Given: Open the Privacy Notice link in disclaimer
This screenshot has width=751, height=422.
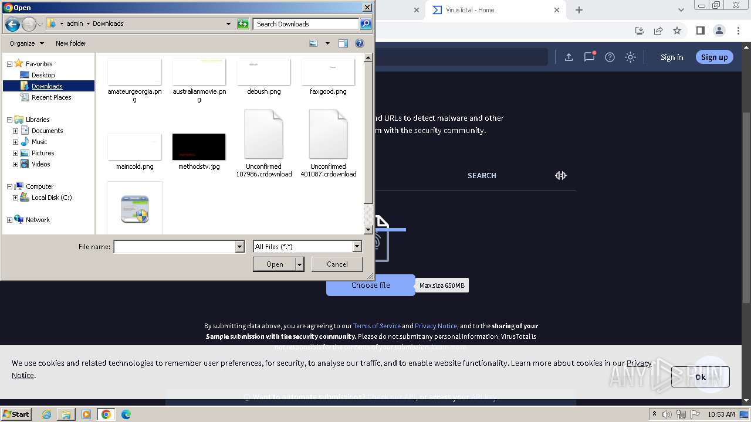Looking at the screenshot, I should point(436,326).
